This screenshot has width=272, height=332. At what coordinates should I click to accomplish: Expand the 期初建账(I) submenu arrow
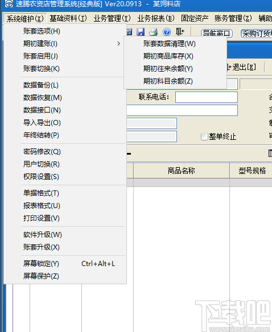tap(119, 44)
